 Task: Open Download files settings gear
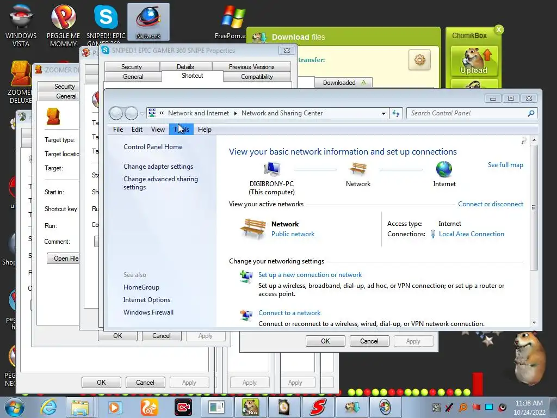[x=419, y=60]
